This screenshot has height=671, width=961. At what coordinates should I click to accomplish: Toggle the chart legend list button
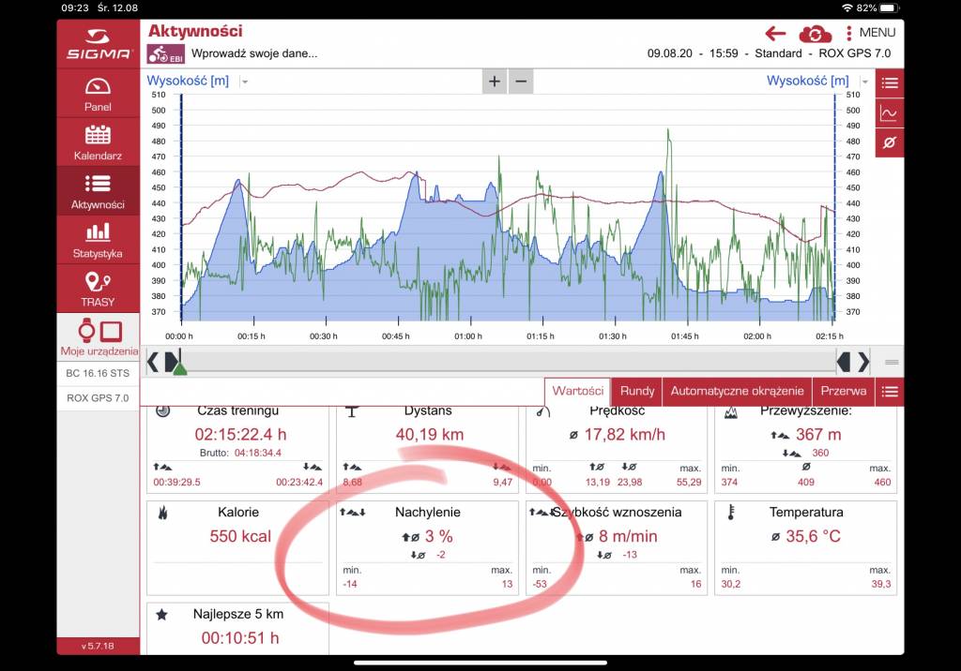click(x=890, y=83)
